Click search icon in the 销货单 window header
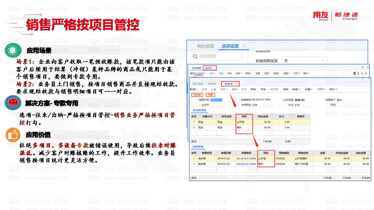Screen dimensions: 374x210 (x=363, y=67)
